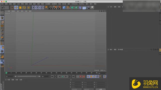This screenshot has width=161, height=90.
Task: Toggle the Enable Axis L-shaped icon
Action: [x=2, y=43]
